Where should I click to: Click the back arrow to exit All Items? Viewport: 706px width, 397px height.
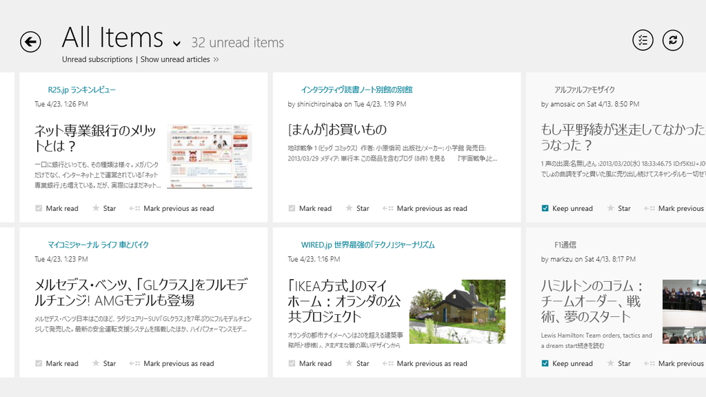(x=30, y=42)
